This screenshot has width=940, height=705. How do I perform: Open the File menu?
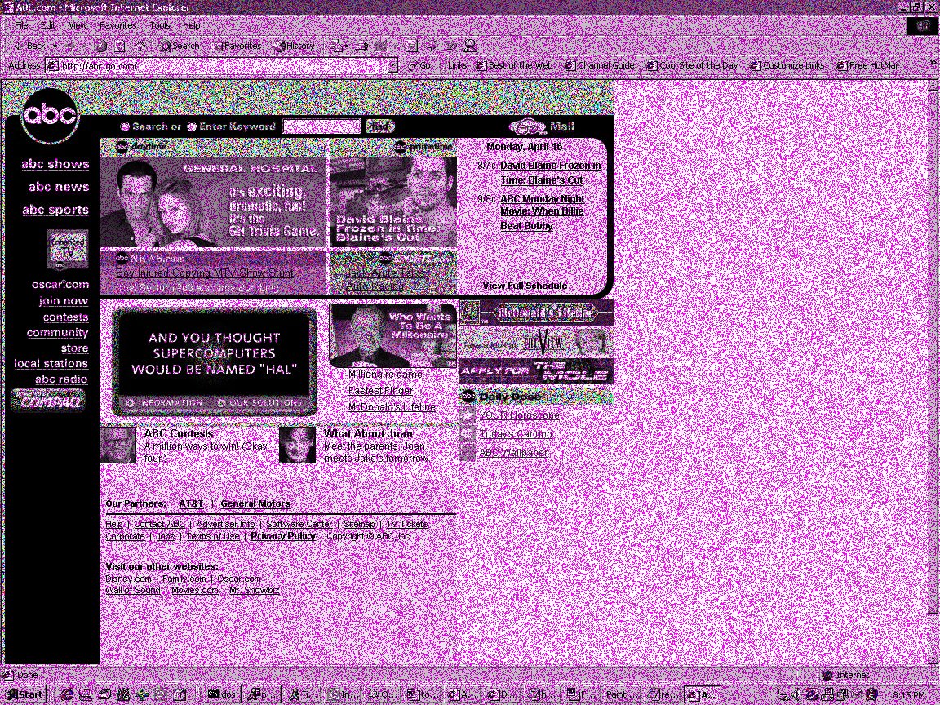click(x=21, y=25)
